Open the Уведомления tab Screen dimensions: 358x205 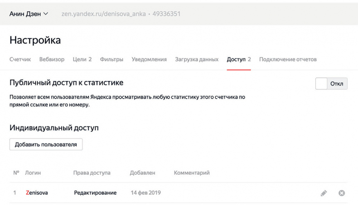(x=149, y=59)
